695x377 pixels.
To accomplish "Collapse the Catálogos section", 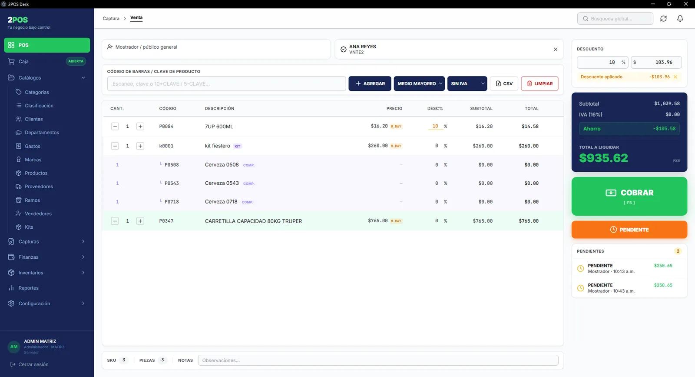I will coord(47,78).
